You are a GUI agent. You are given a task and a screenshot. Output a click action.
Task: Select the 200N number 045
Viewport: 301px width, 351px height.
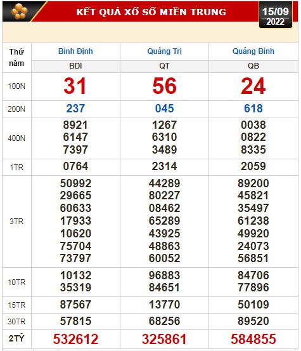[164, 109]
